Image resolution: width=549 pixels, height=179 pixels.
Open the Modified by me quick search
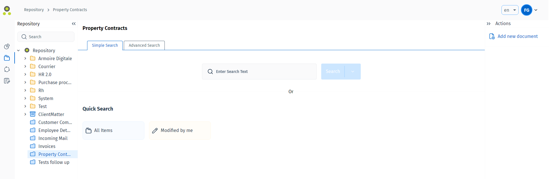click(x=180, y=131)
